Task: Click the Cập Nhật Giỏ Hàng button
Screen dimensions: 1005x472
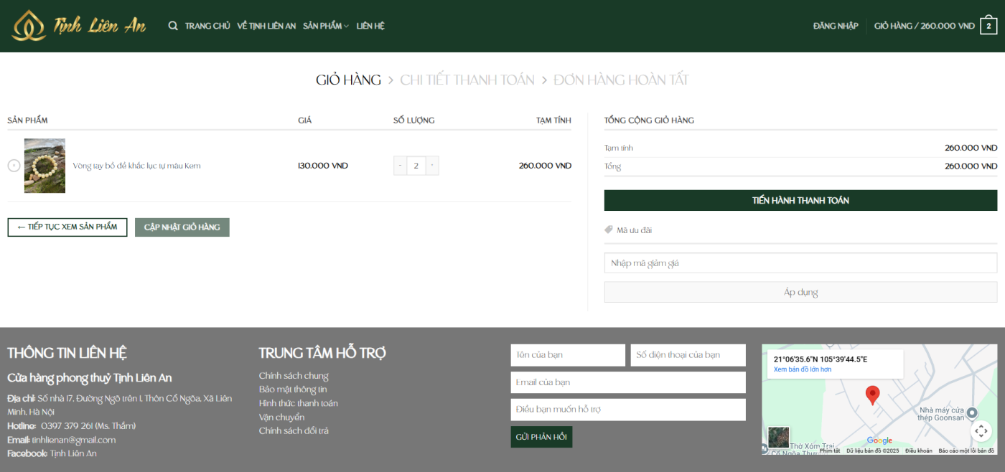Action: point(182,227)
